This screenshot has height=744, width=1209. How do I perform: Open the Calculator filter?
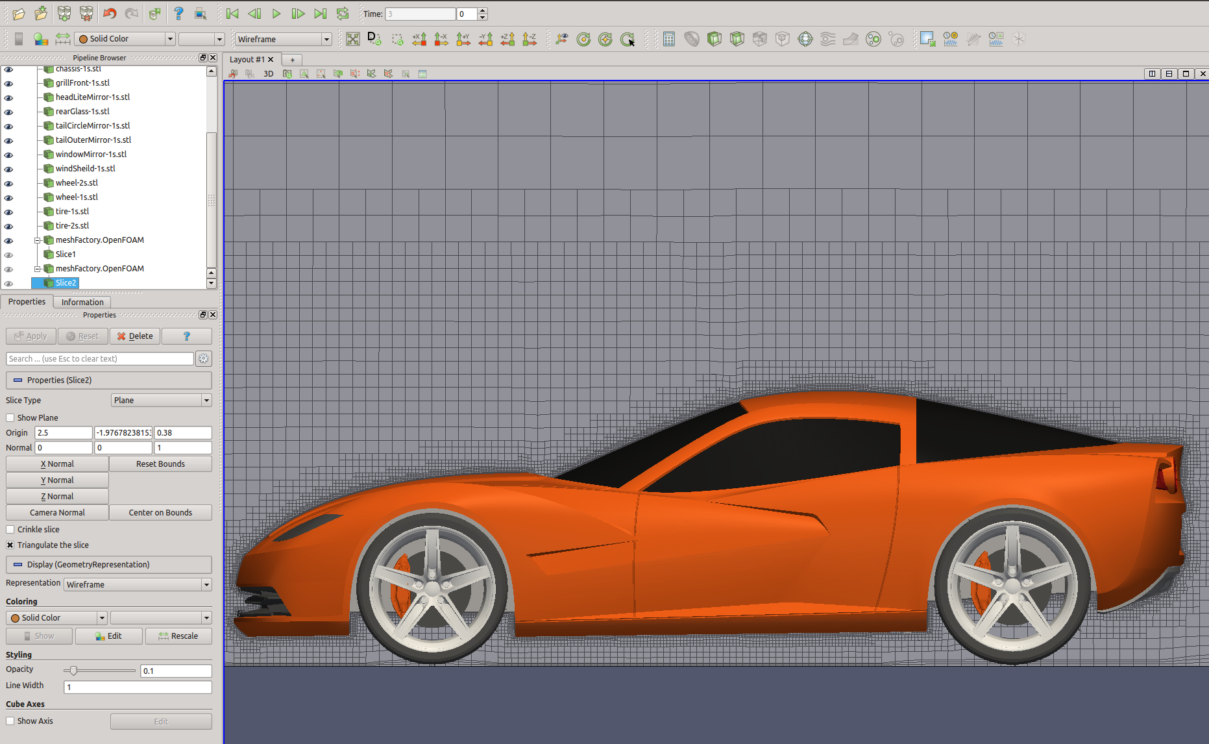pyautogui.click(x=669, y=40)
